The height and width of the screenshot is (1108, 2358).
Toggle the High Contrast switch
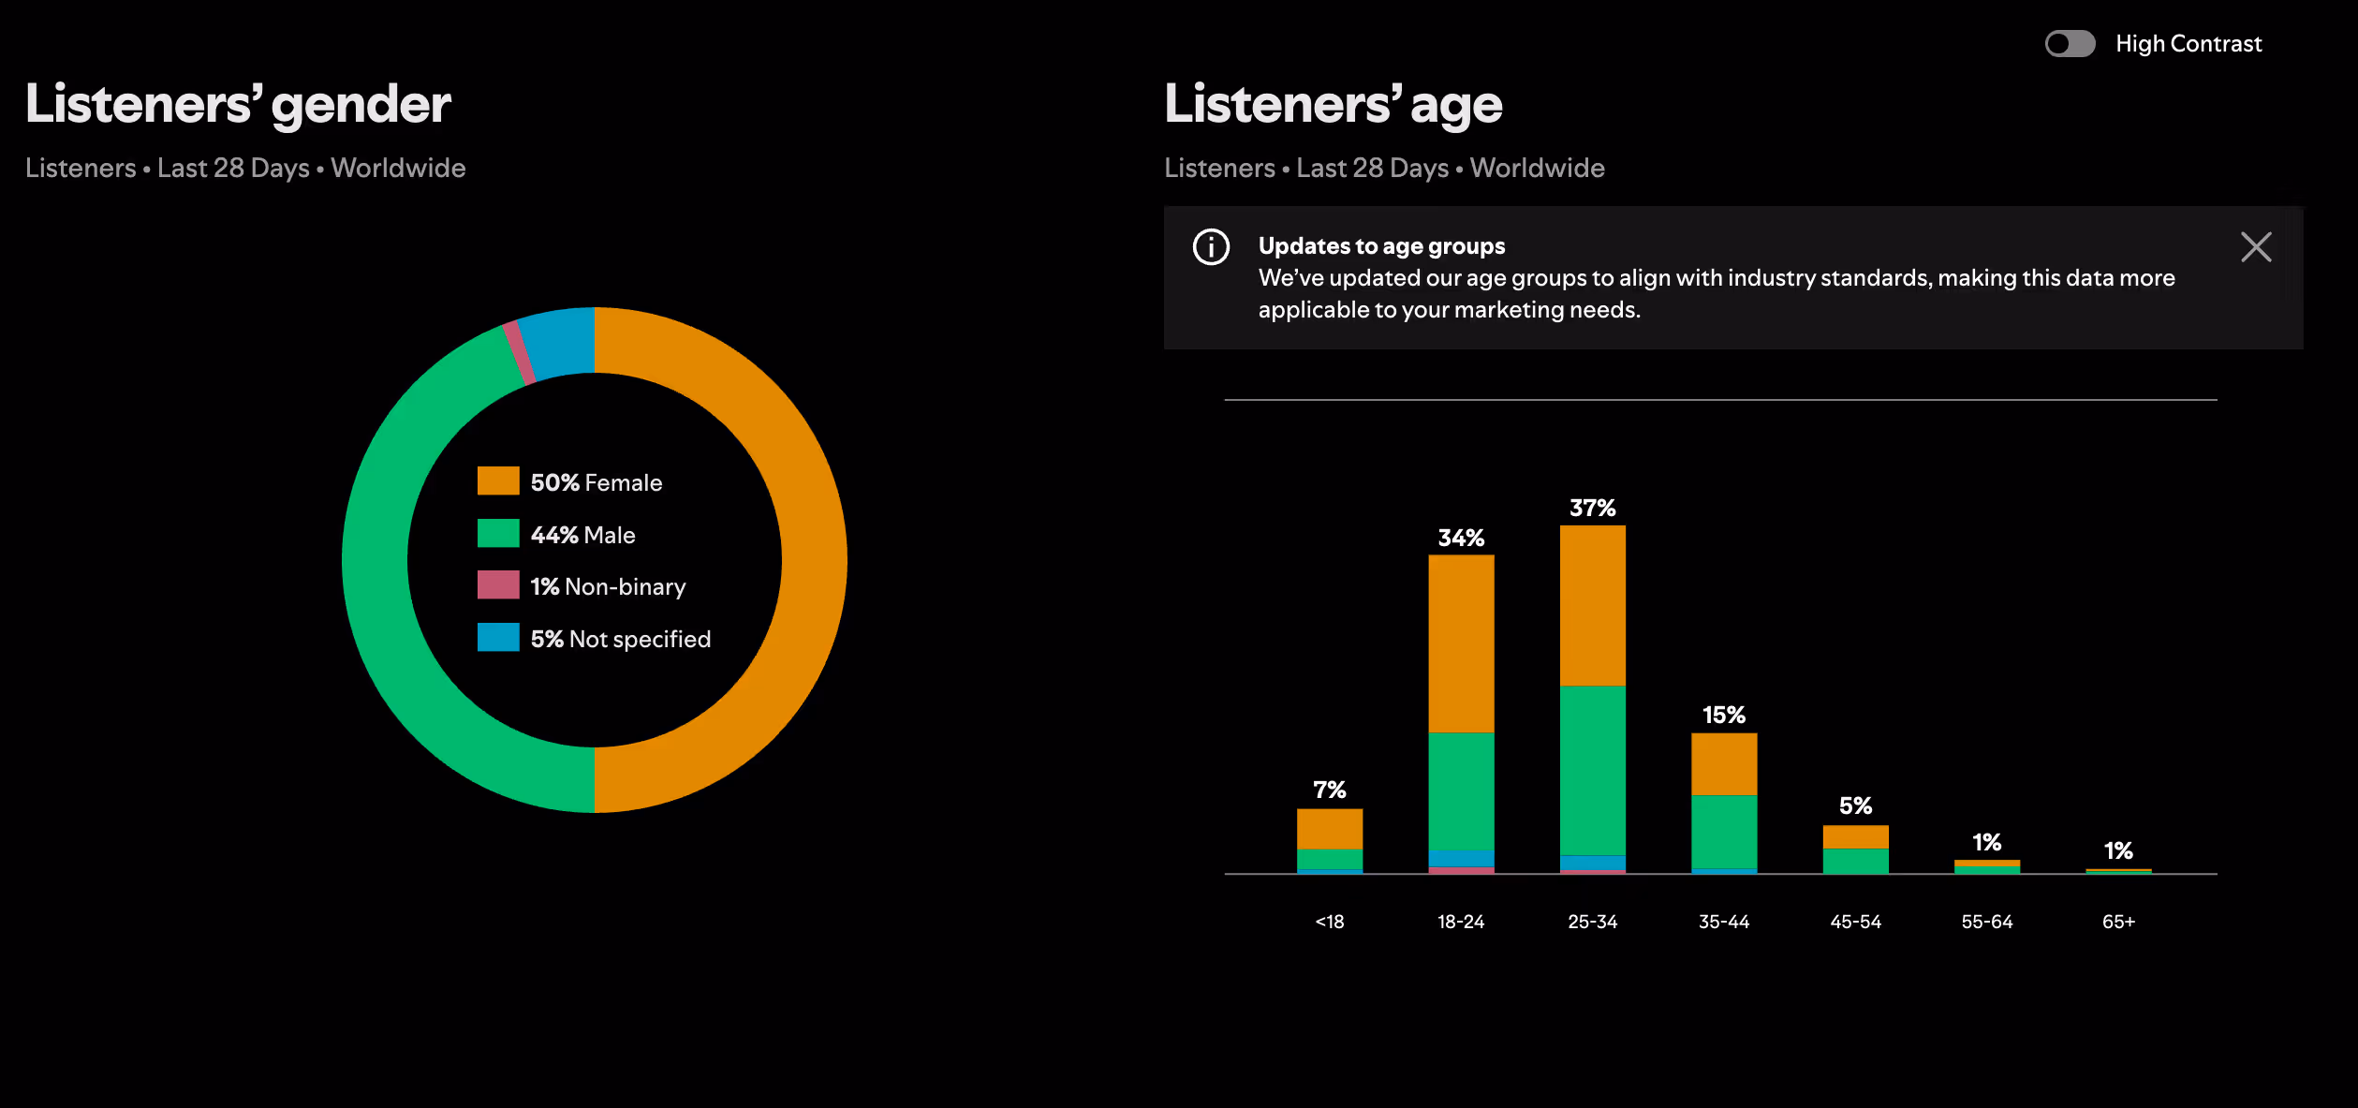(2070, 44)
